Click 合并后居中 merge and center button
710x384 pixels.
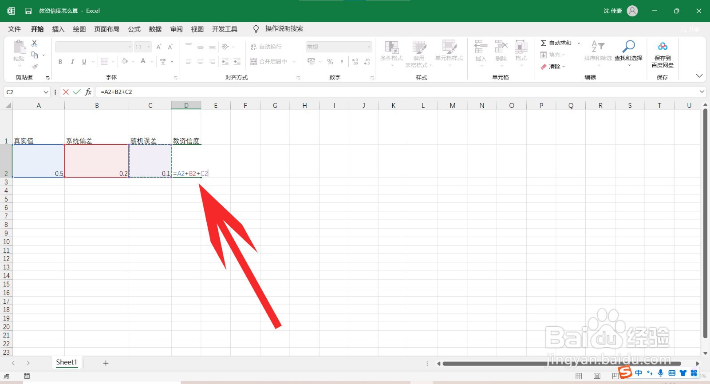click(269, 62)
